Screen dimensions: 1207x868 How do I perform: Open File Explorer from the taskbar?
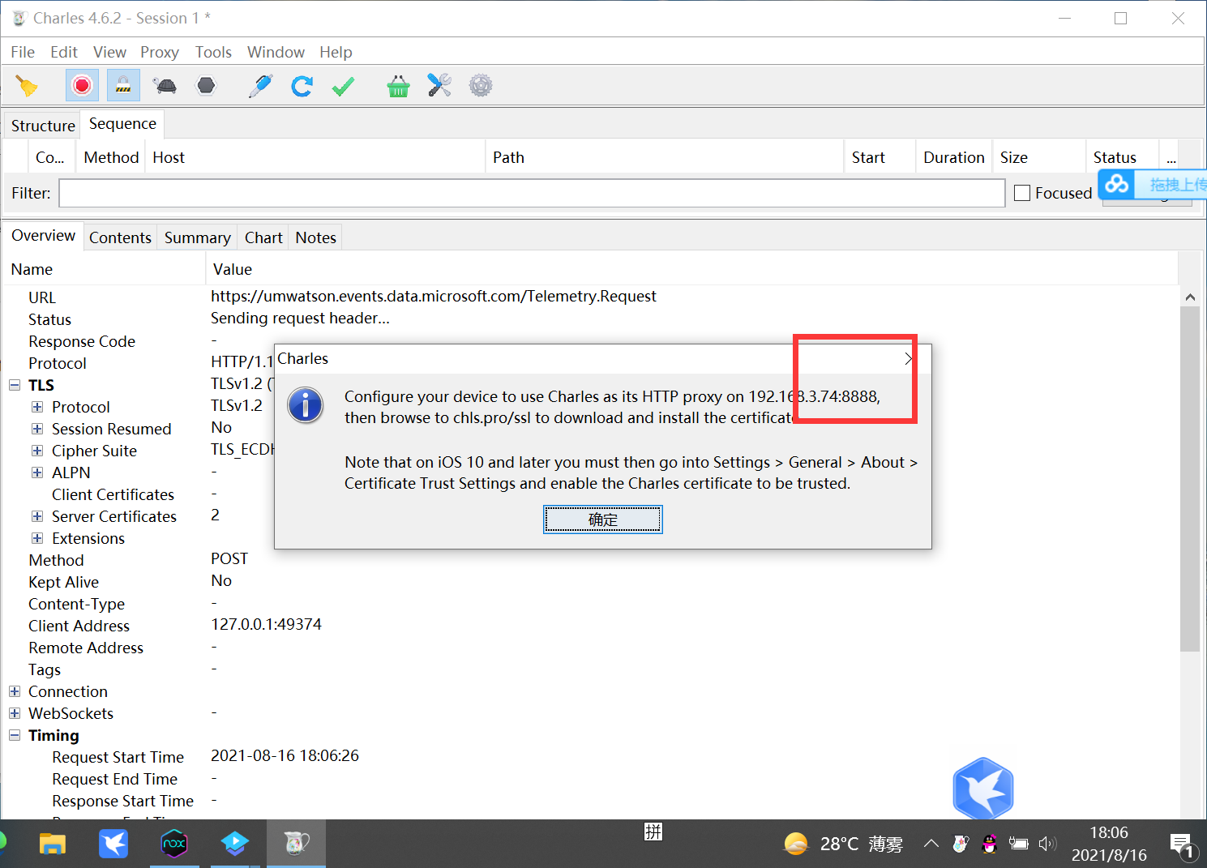pos(53,844)
